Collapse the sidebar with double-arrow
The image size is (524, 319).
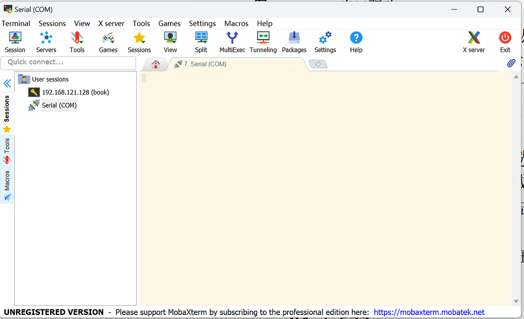pos(7,84)
